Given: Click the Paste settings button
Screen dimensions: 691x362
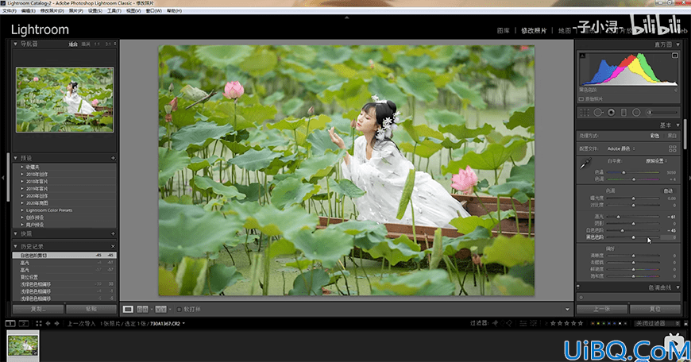Looking at the screenshot, I should pyautogui.click(x=91, y=309).
